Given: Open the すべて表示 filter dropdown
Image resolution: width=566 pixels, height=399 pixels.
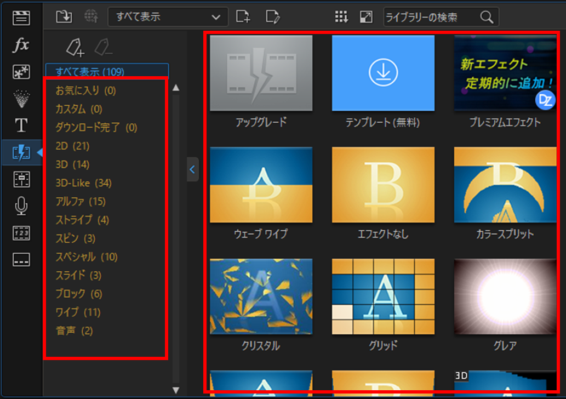Looking at the screenshot, I should click(168, 17).
